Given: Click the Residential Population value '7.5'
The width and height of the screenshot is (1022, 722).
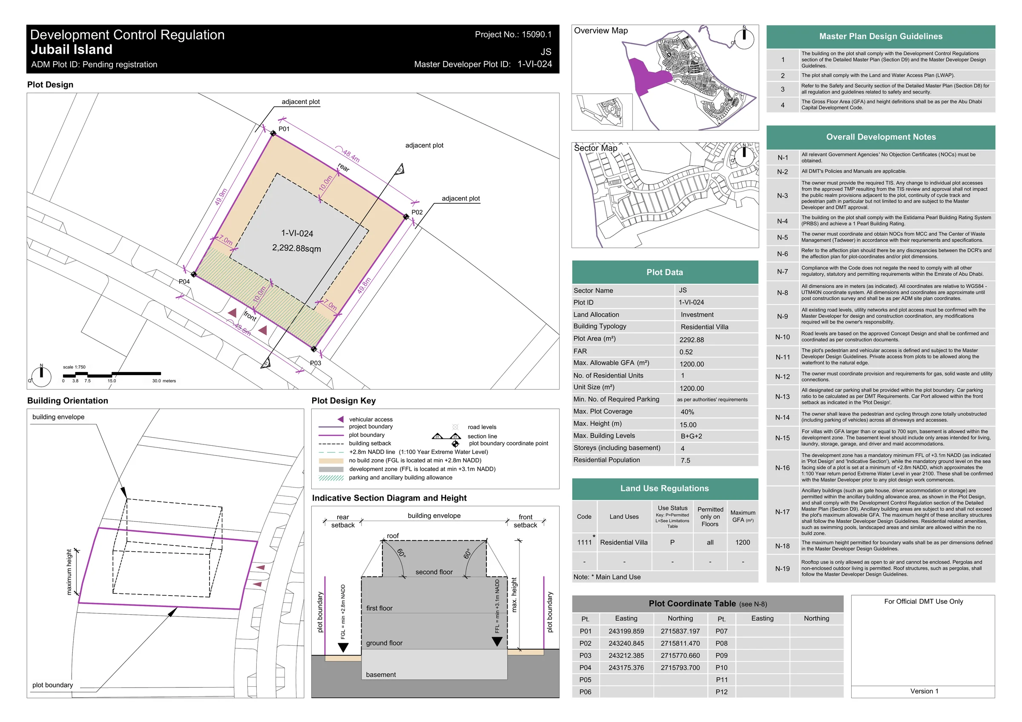Looking at the screenshot, I should pyautogui.click(x=685, y=461).
